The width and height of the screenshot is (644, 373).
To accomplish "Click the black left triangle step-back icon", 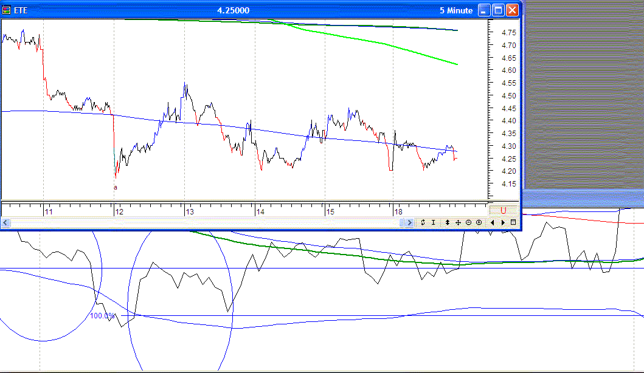I will 493,222.
